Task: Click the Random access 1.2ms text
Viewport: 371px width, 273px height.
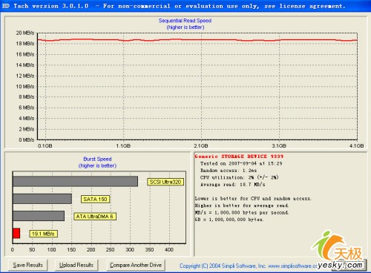Action: (x=229, y=171)
